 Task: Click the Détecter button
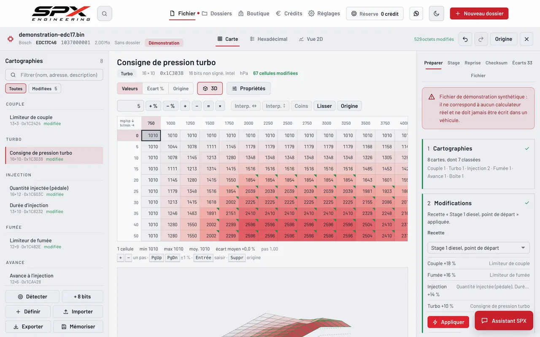click(32, 297)
